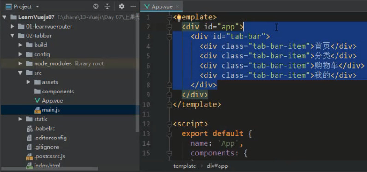This screenshot has height=172, width=367.
Task: Click the .postcssrc.js file icon
Action: coord(30,157)
